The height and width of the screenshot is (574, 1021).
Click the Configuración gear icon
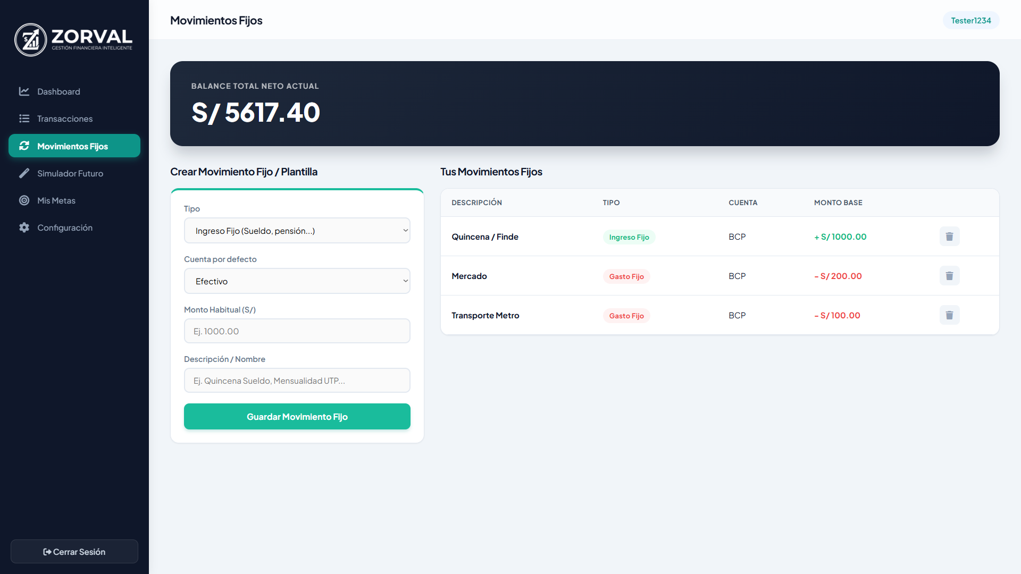(24, 227)
